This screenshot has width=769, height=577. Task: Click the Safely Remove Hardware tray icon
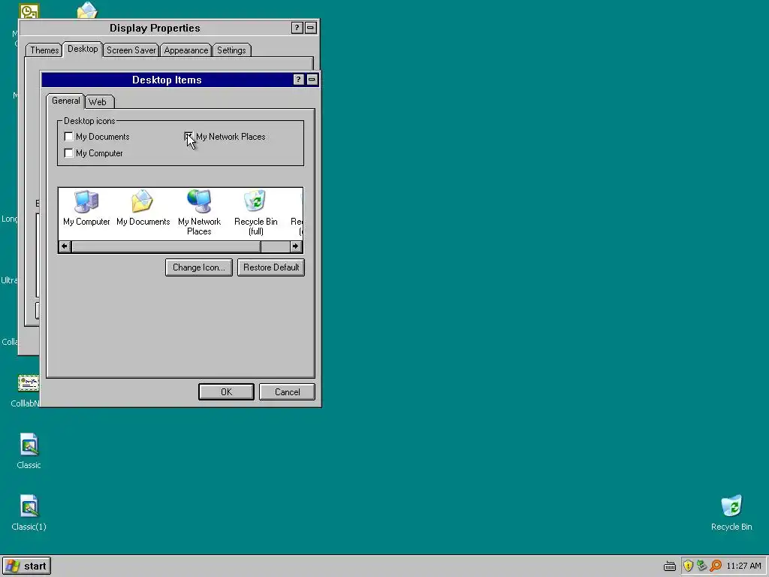pos(702,566)
